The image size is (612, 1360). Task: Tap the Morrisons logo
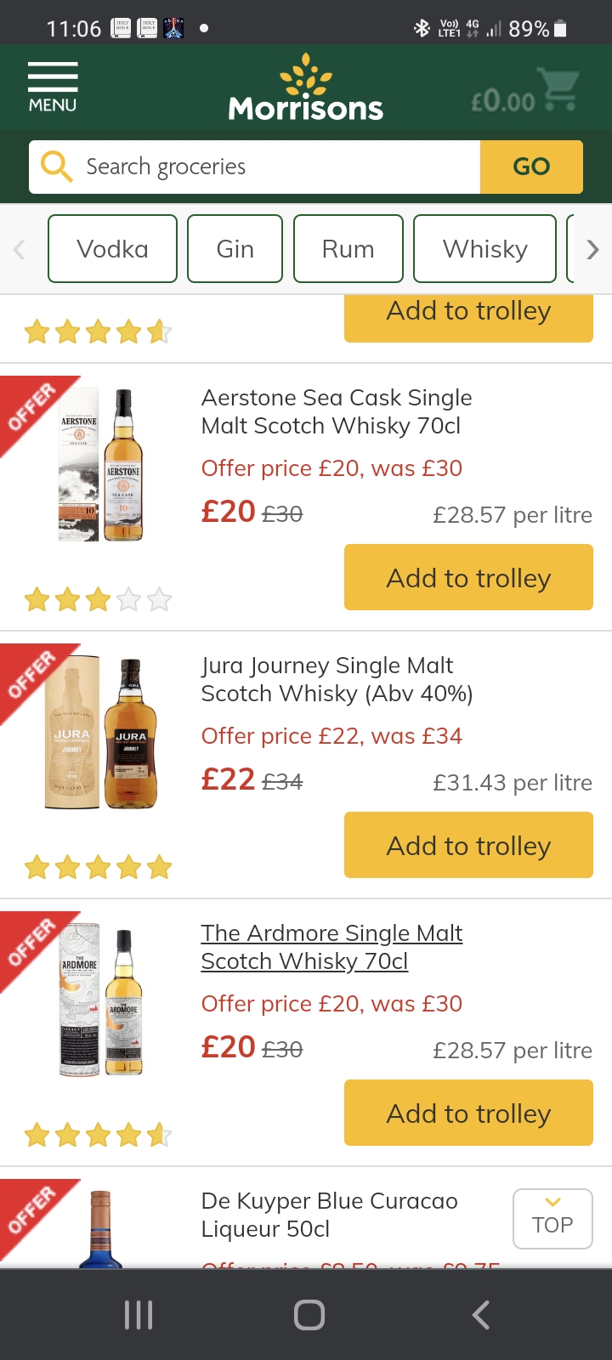306,88
